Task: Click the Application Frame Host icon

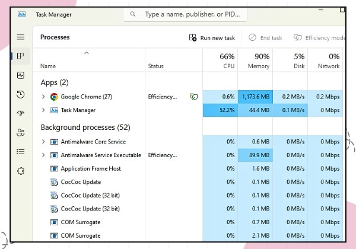Action: point(54,168)
